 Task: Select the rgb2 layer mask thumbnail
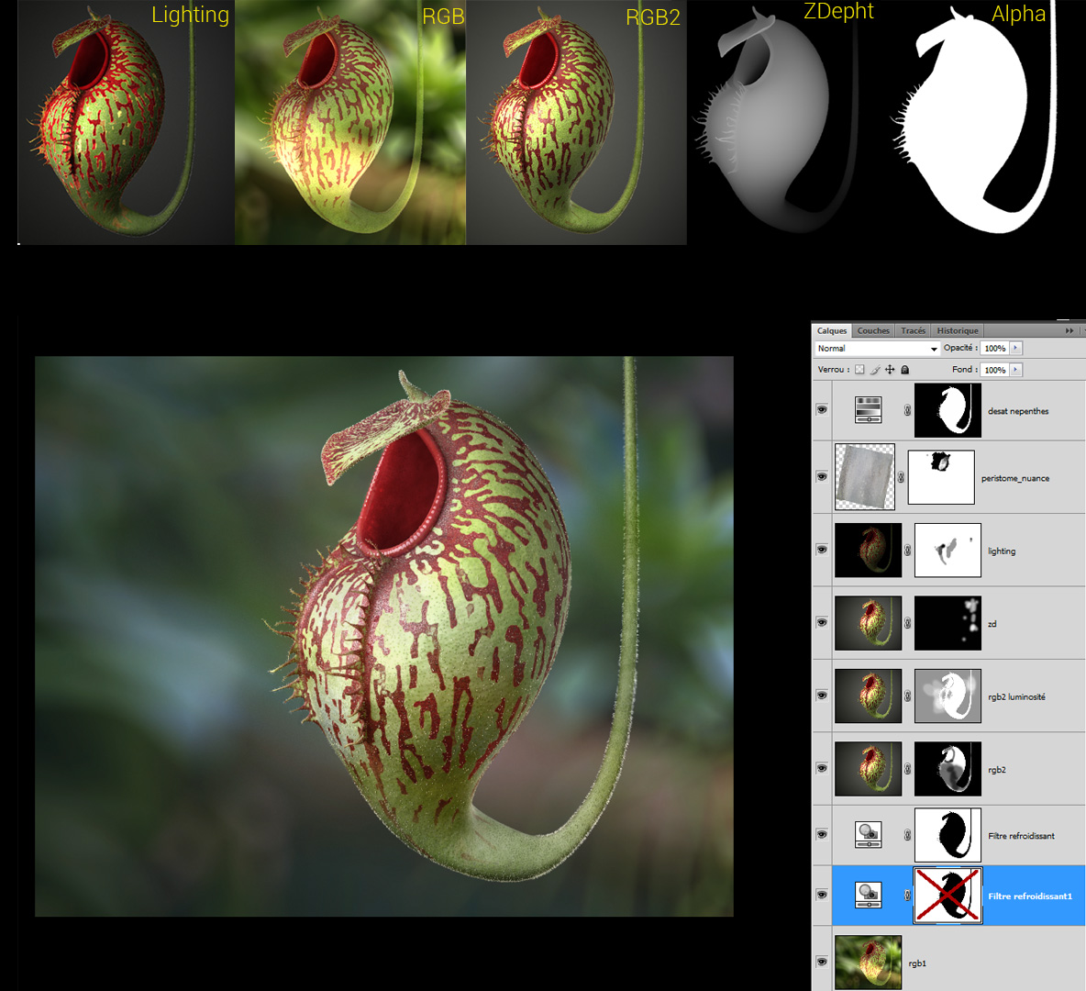tap(947, 769)
